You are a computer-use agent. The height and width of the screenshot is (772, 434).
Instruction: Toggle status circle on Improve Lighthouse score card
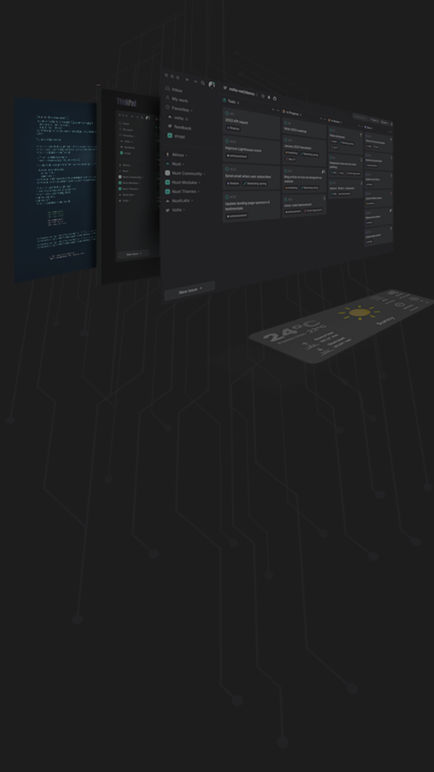[228, 141]
